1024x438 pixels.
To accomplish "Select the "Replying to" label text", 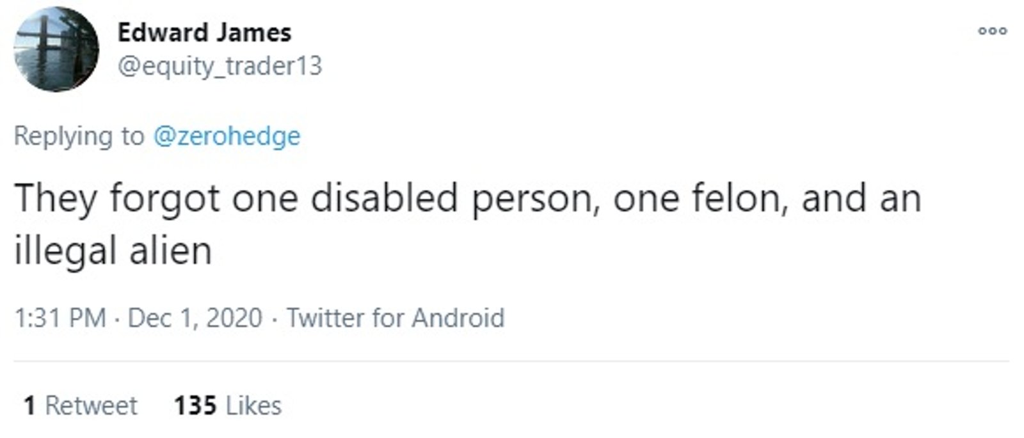I will click(79, 136).
